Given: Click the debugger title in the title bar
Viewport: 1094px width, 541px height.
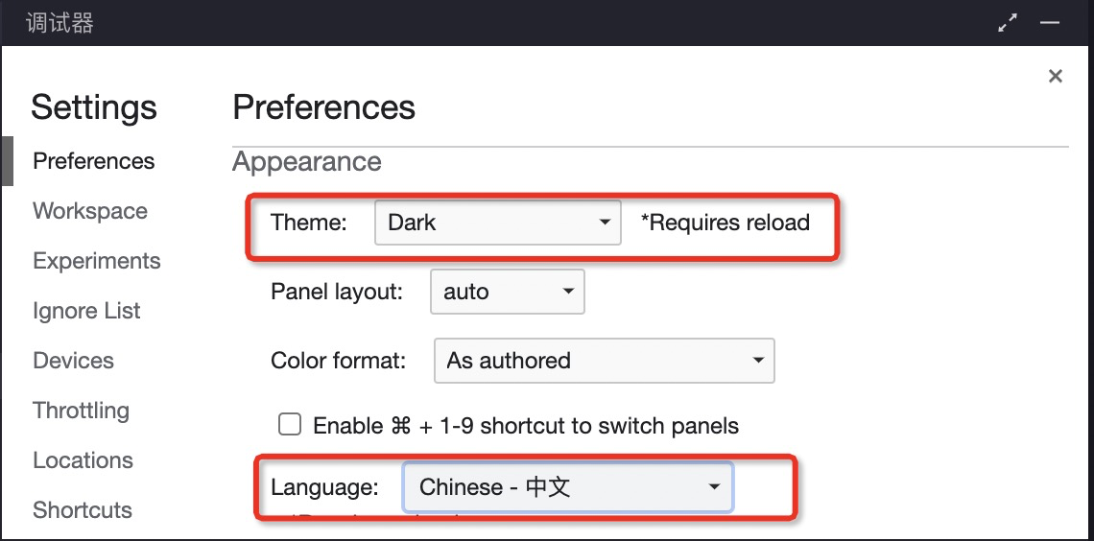Looking at the screenshot, I should click(59, 24).
